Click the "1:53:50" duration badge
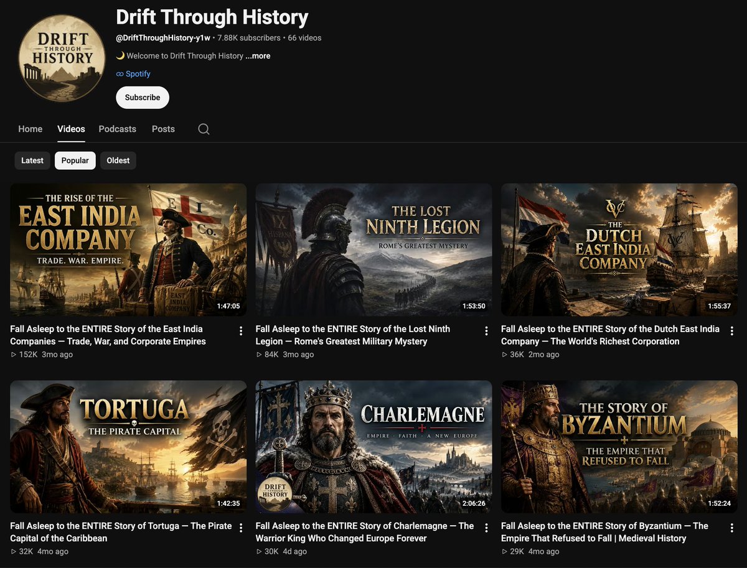 [474, 306]
